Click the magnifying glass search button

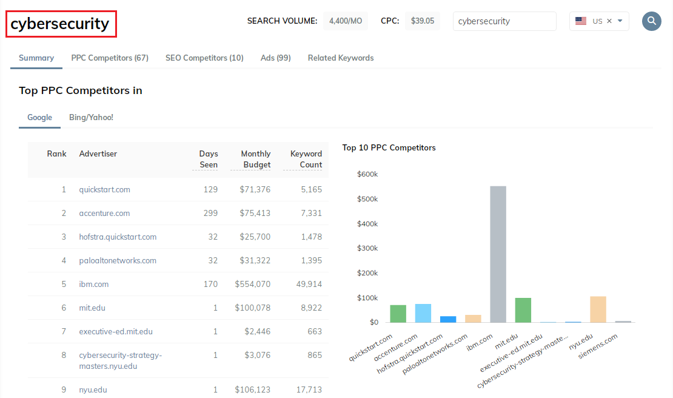652,21
